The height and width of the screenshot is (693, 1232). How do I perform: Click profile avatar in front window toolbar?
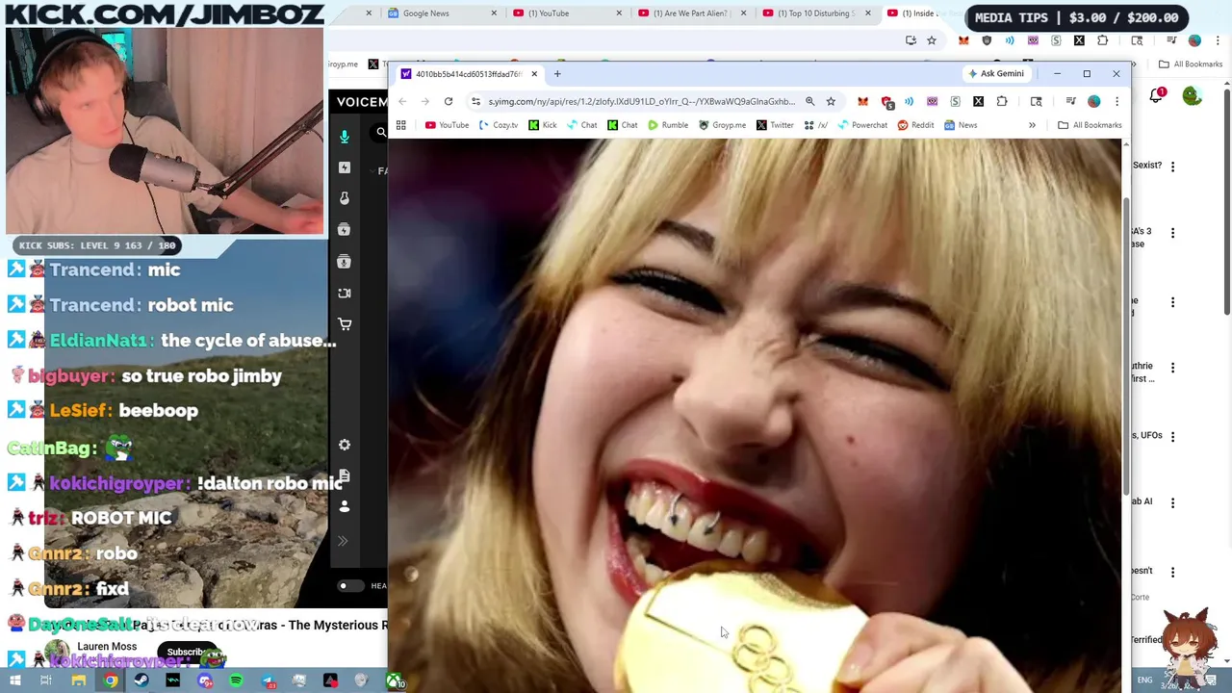click(1093, 101)
